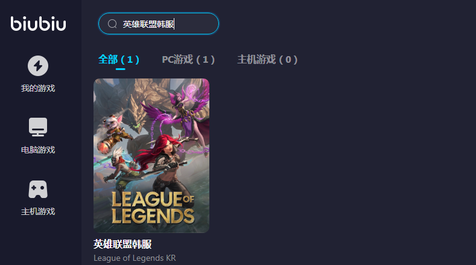Click the 电脑游戏 sidebar label

pos(38,150)
